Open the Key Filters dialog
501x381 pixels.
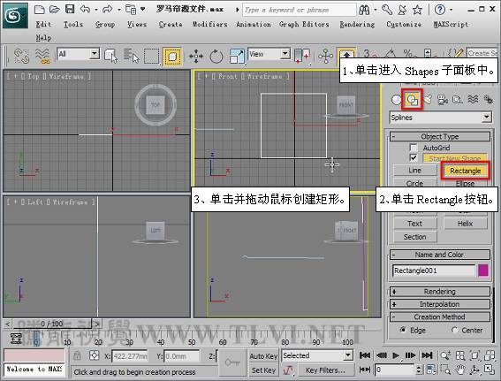325,370
